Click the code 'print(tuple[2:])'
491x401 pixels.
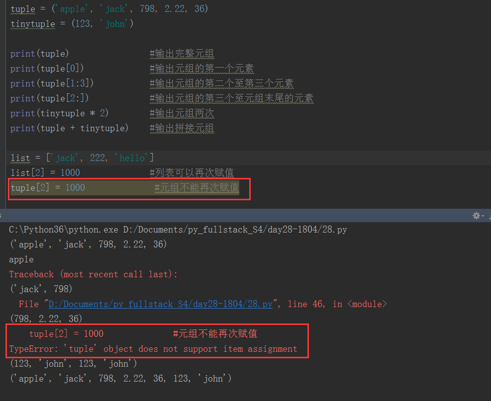(x=49, y=98)
